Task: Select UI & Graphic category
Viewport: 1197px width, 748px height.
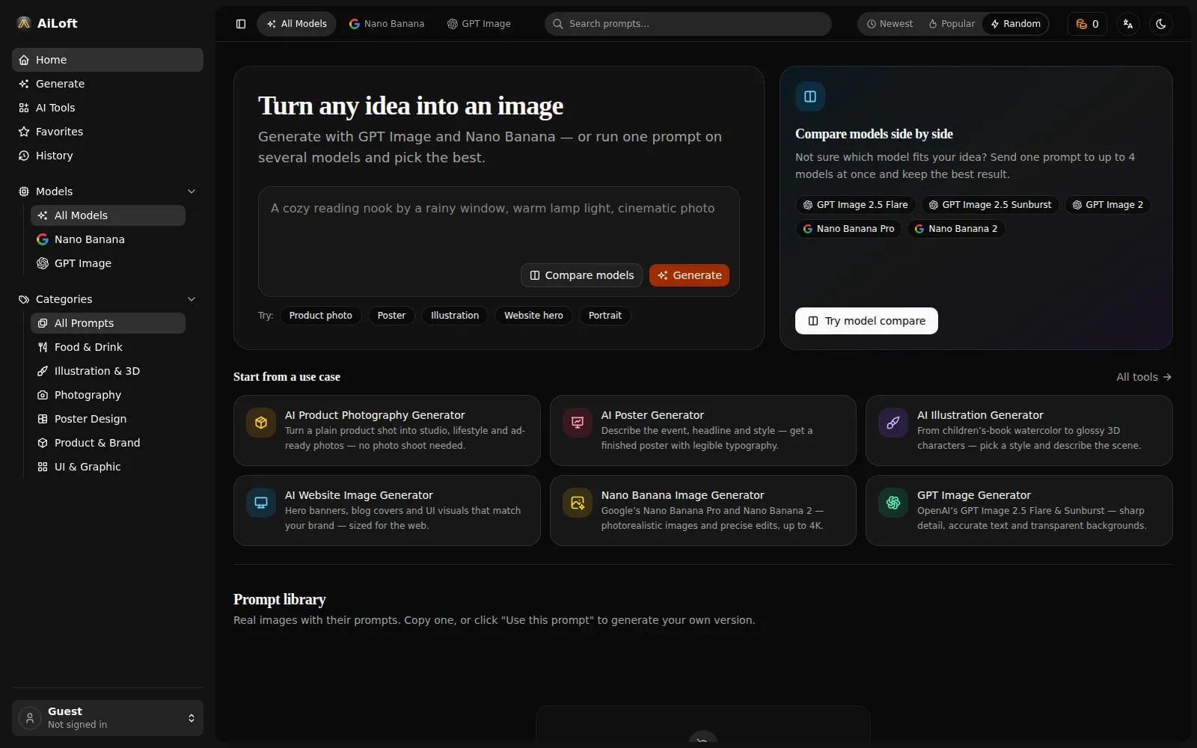Action: tap(108, 467)
